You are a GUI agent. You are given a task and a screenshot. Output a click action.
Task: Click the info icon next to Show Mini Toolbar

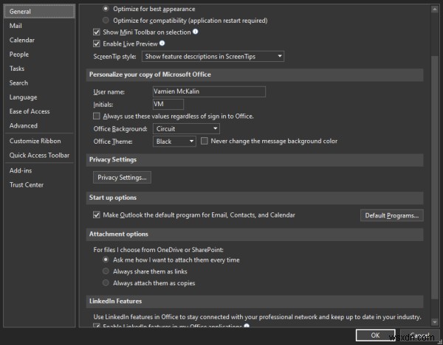195,32
